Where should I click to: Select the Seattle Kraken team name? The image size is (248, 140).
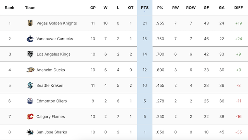point(50,85)
